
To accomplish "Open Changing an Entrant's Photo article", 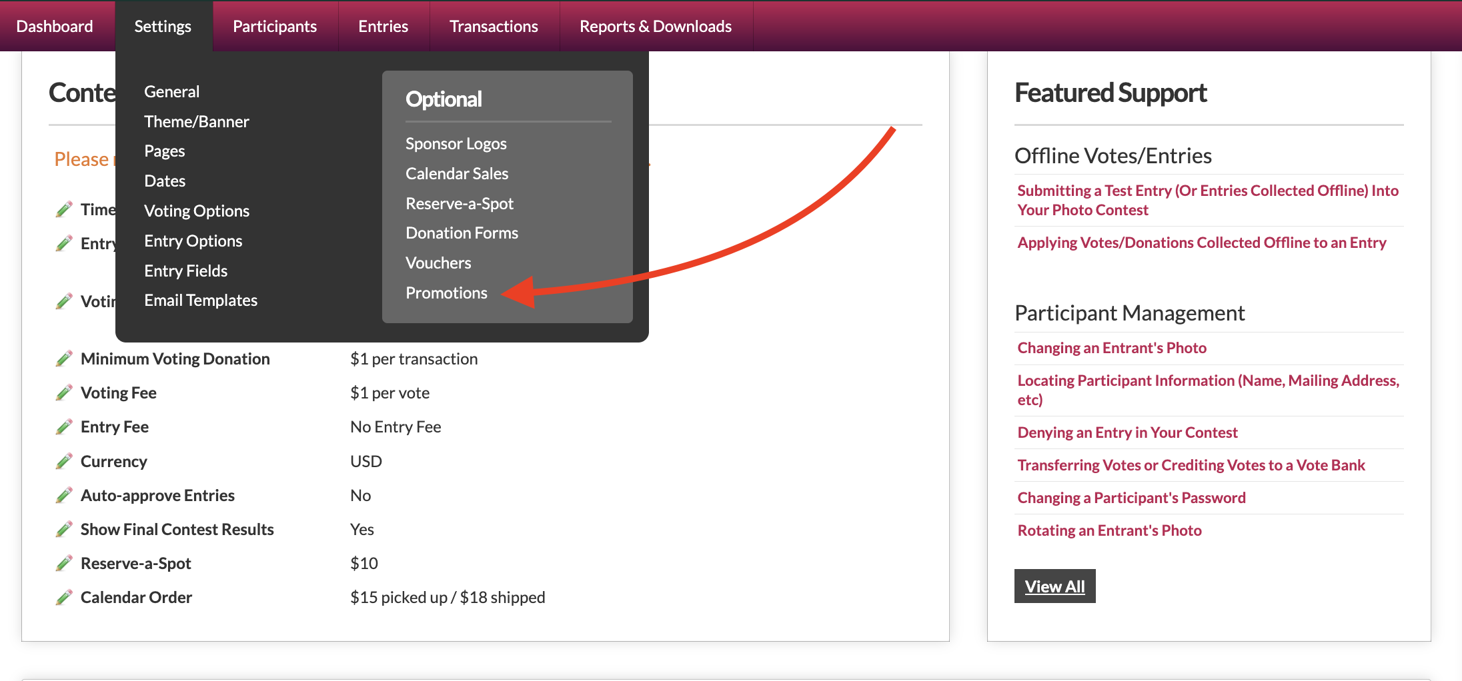I will pos(1112,348).
